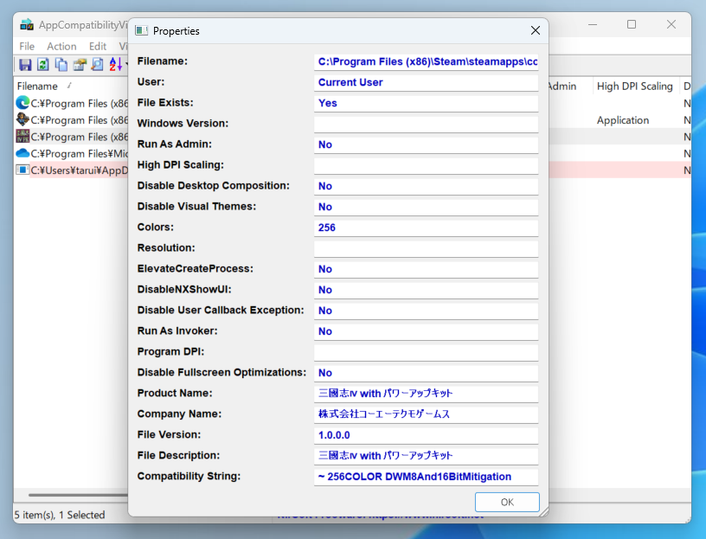The image size is (706, 539).
Task: Click the User field showing Current User
Action: (426, 82)
